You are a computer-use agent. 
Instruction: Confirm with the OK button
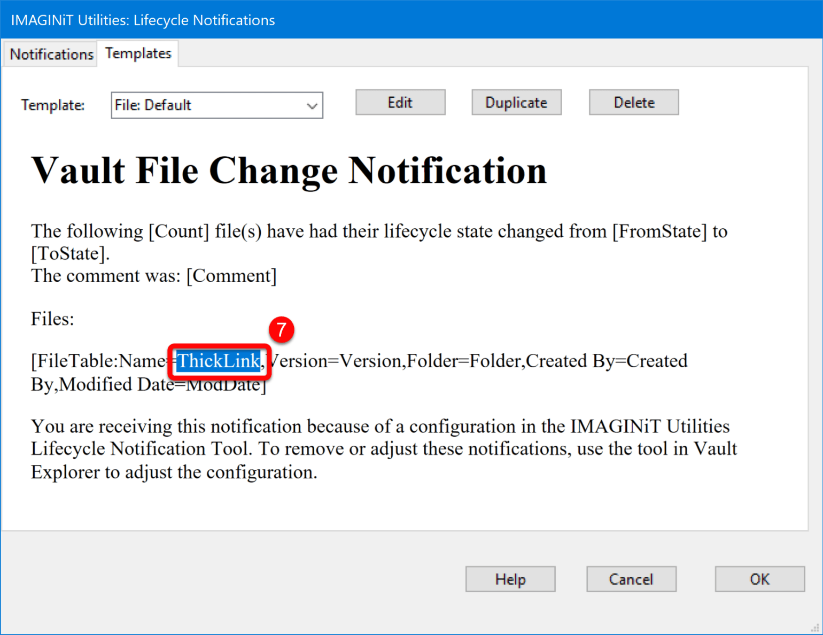760,579
